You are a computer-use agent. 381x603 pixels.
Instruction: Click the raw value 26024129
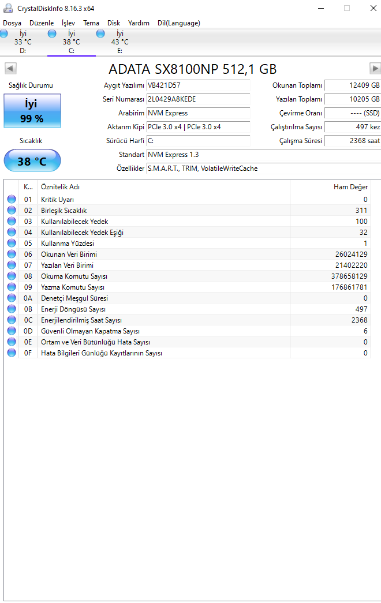[352, 254]
